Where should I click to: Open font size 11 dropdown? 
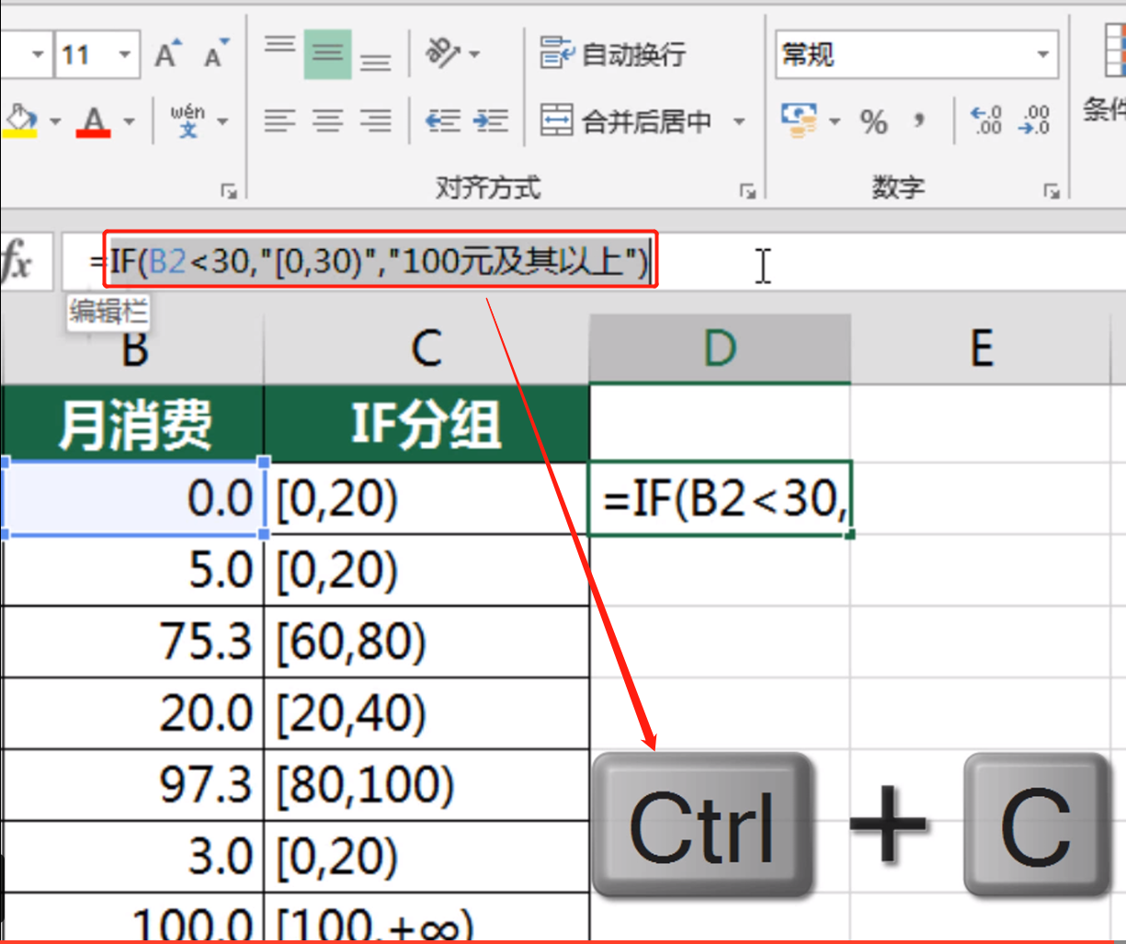click(124, 55)
